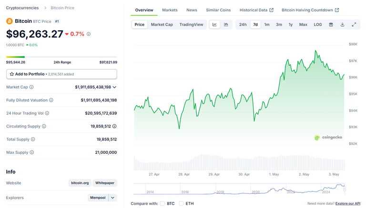366x208 pixels.
Task: Click Explore our API link
Action: 348,204
